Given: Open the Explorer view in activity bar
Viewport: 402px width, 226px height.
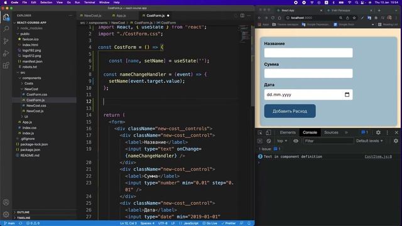Looking at the screenshot, I should pos(6,18).
